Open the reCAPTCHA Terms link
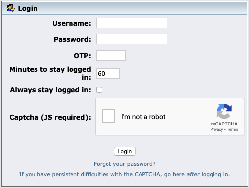 232,129
